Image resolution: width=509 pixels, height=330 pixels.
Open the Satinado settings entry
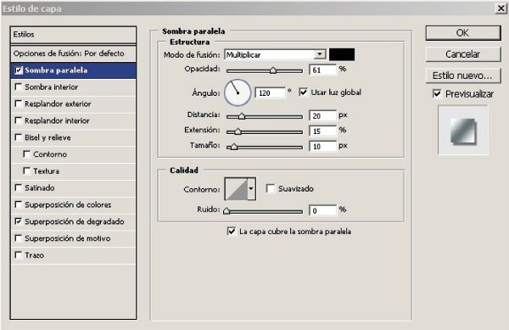tap(73, 187)
